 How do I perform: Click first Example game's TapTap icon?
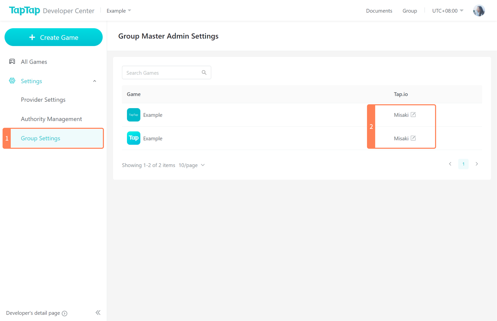point(133,115)
